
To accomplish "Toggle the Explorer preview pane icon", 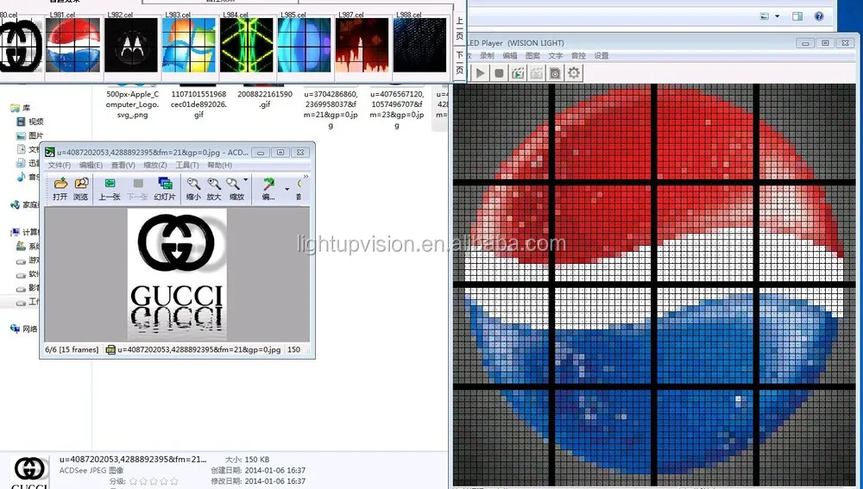I will pos(797,16).
